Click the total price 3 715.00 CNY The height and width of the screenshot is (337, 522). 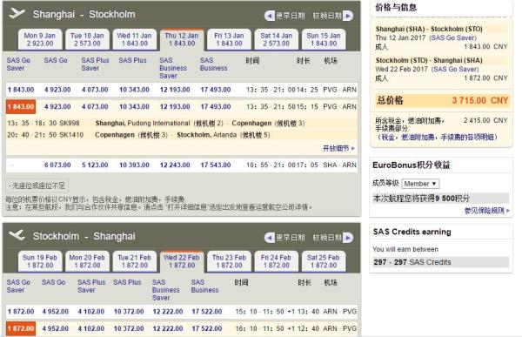click(480, 100)
